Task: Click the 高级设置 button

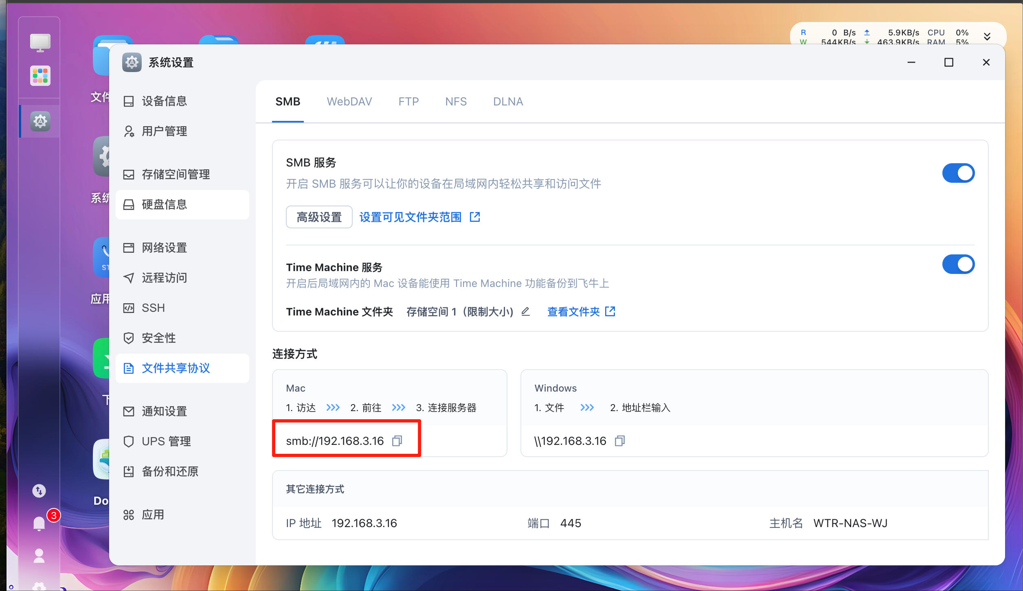Action: 319,217
